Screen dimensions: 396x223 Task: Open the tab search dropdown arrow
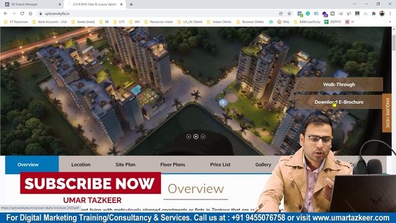pyautogui.click(x=355, y=4)
